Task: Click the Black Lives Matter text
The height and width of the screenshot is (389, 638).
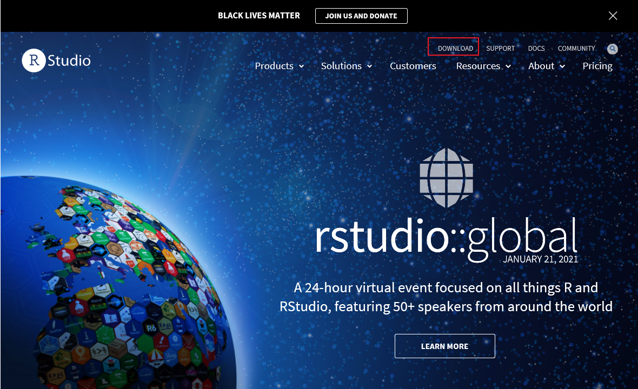Action: point(259,16)
